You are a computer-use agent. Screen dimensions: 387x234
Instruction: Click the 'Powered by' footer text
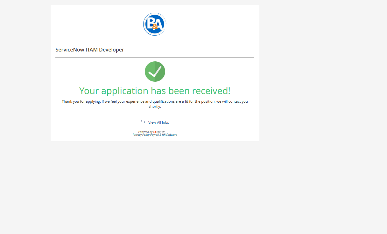[145, 132]
